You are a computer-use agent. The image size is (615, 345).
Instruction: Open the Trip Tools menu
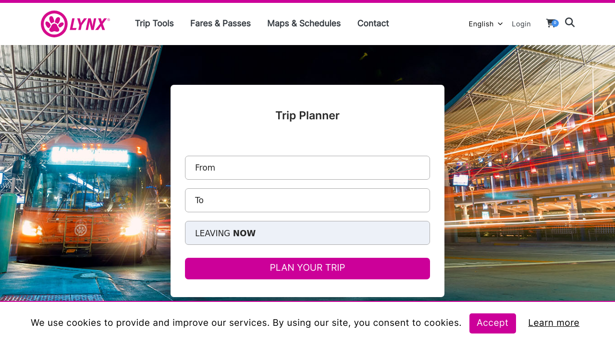[154, 23]
